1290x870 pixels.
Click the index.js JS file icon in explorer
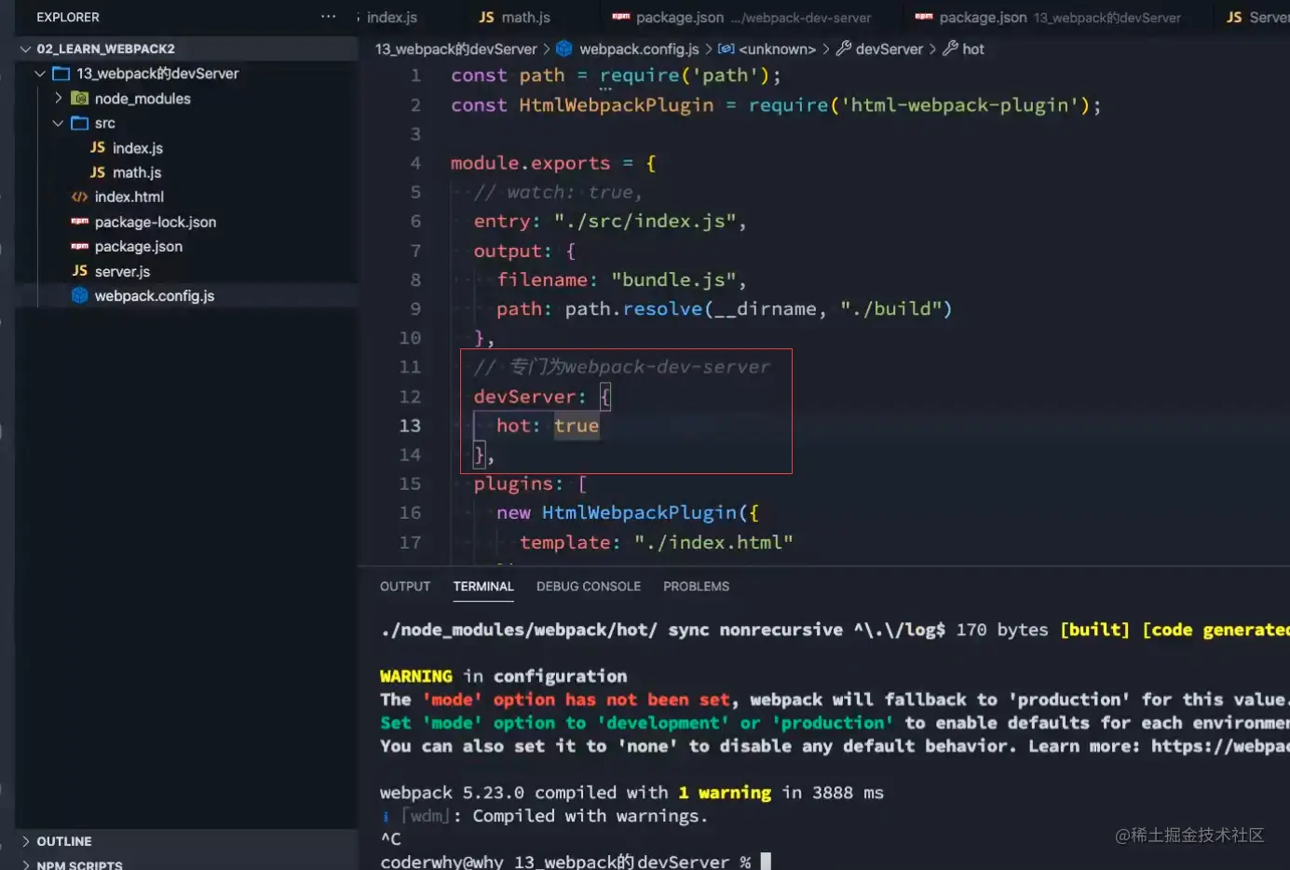(98, 147)
